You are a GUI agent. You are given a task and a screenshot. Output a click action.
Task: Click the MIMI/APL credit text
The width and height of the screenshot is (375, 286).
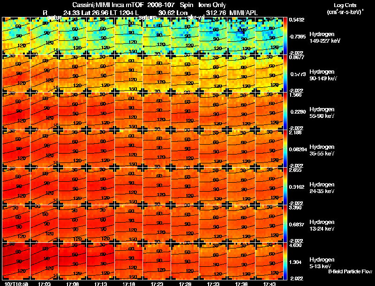coord(243,13)
